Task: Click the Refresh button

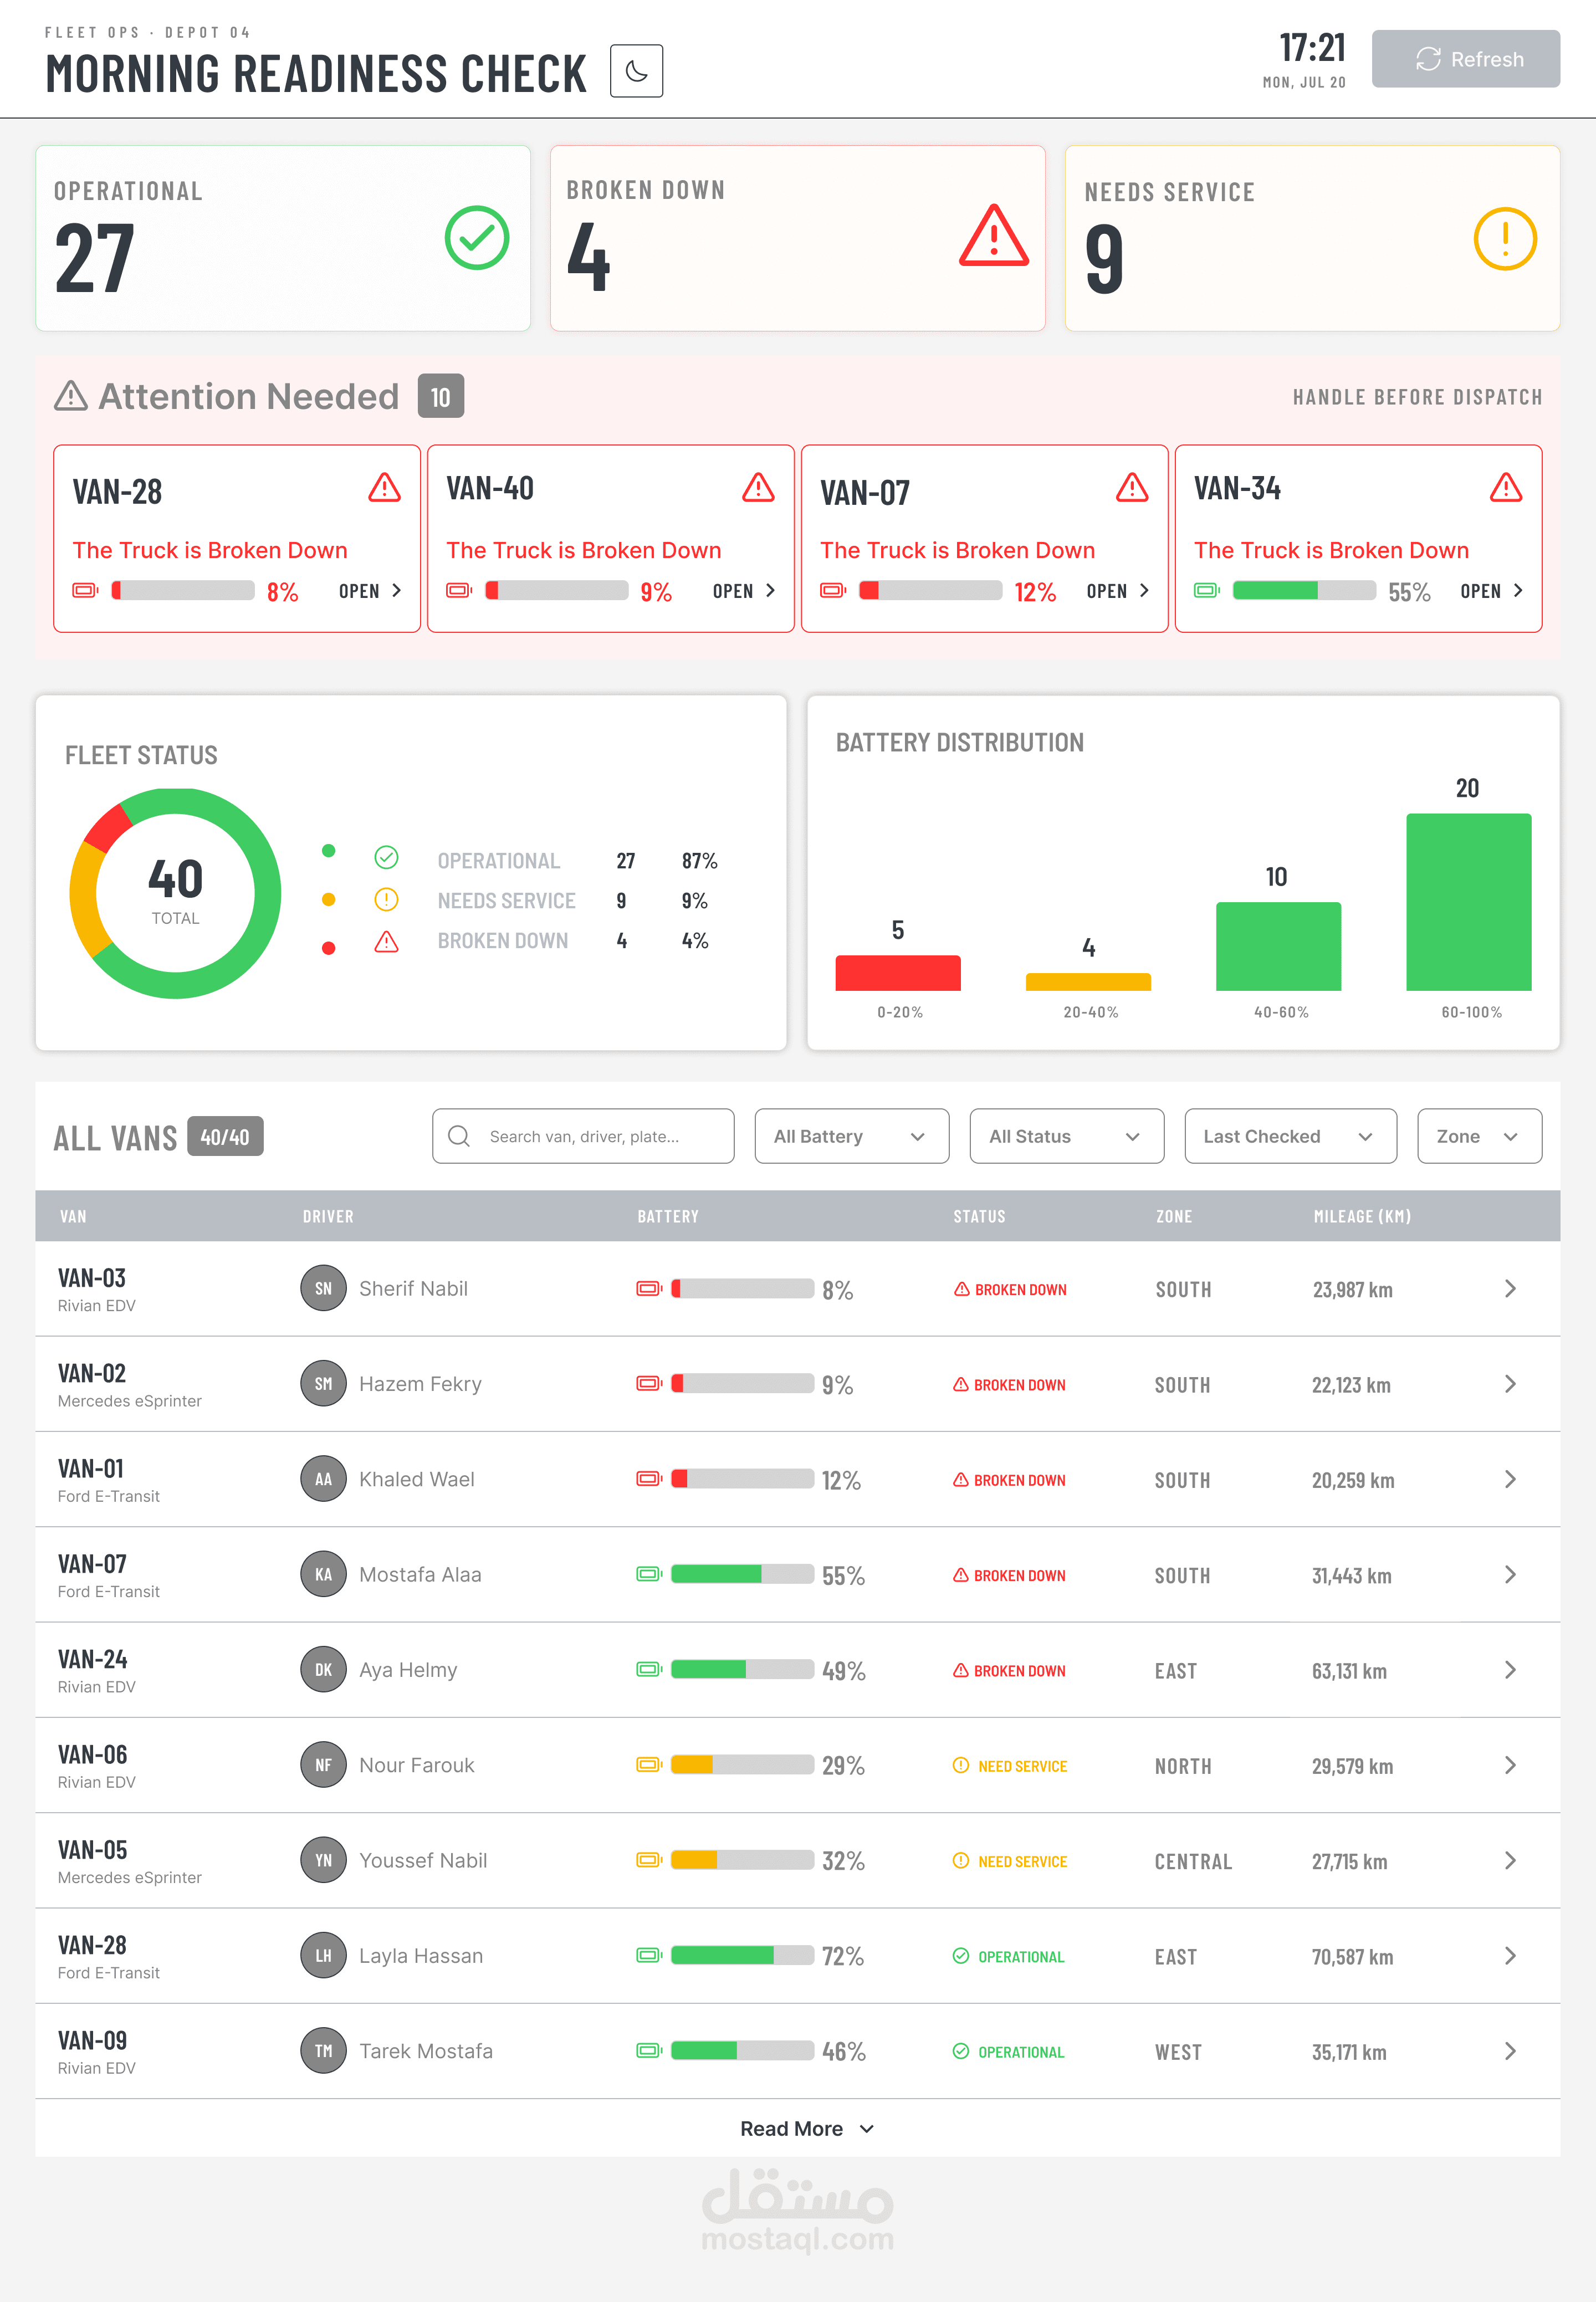Action: [x=1465, y=59]
